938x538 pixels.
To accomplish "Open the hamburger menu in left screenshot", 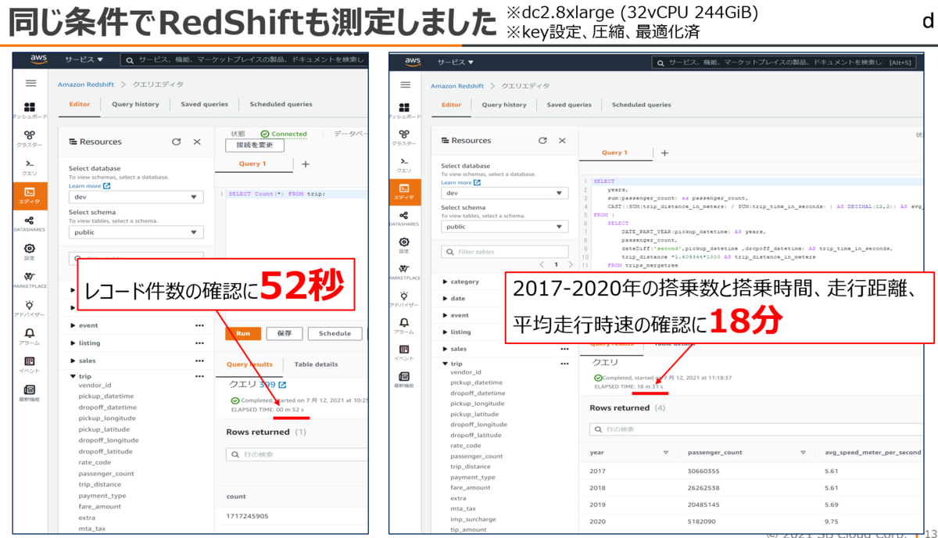I will pos(30,83).
